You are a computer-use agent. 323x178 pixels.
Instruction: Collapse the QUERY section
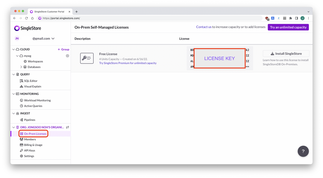14,74
